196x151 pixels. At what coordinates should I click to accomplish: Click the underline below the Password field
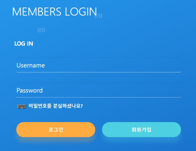tap(99, 97)
